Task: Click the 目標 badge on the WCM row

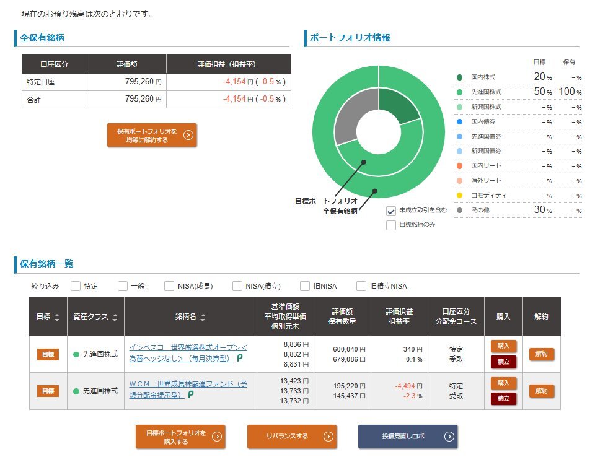Action: [x=48, y=391]
